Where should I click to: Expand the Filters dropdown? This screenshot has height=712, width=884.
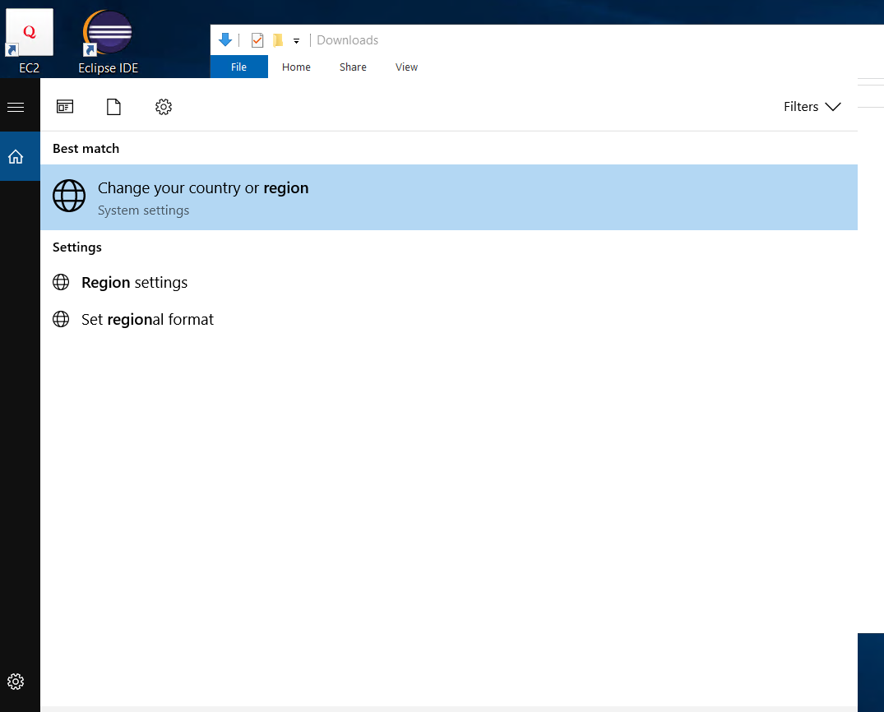pos(812,107)
